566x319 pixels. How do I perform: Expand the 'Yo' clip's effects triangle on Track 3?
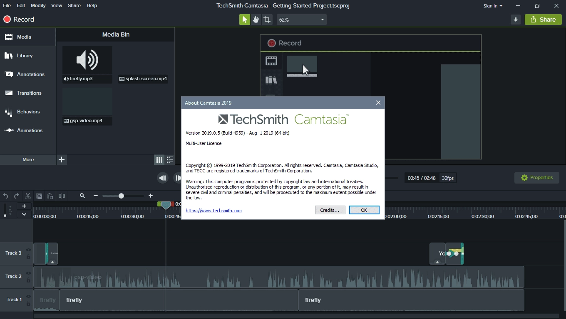437,262
